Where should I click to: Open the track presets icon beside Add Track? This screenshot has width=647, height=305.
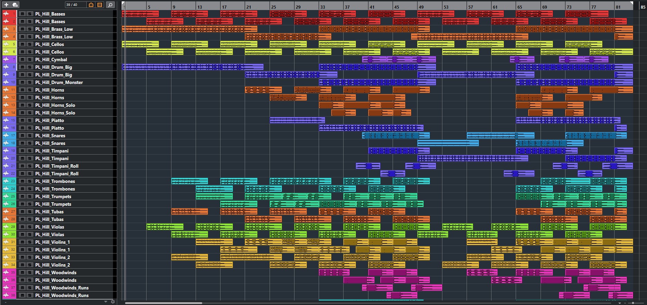click(x=15, y=5)
